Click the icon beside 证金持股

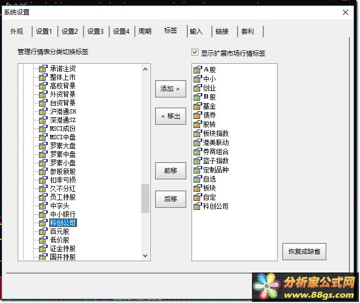43,248
